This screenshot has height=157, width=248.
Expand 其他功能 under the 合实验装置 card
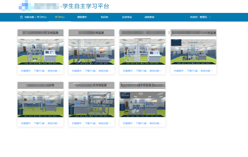[105, 123]
